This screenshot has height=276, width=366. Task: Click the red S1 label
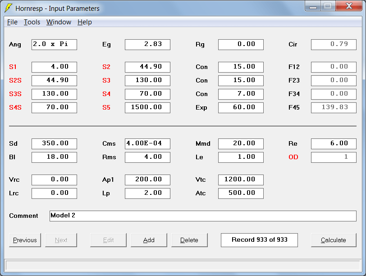click(13, 67)
